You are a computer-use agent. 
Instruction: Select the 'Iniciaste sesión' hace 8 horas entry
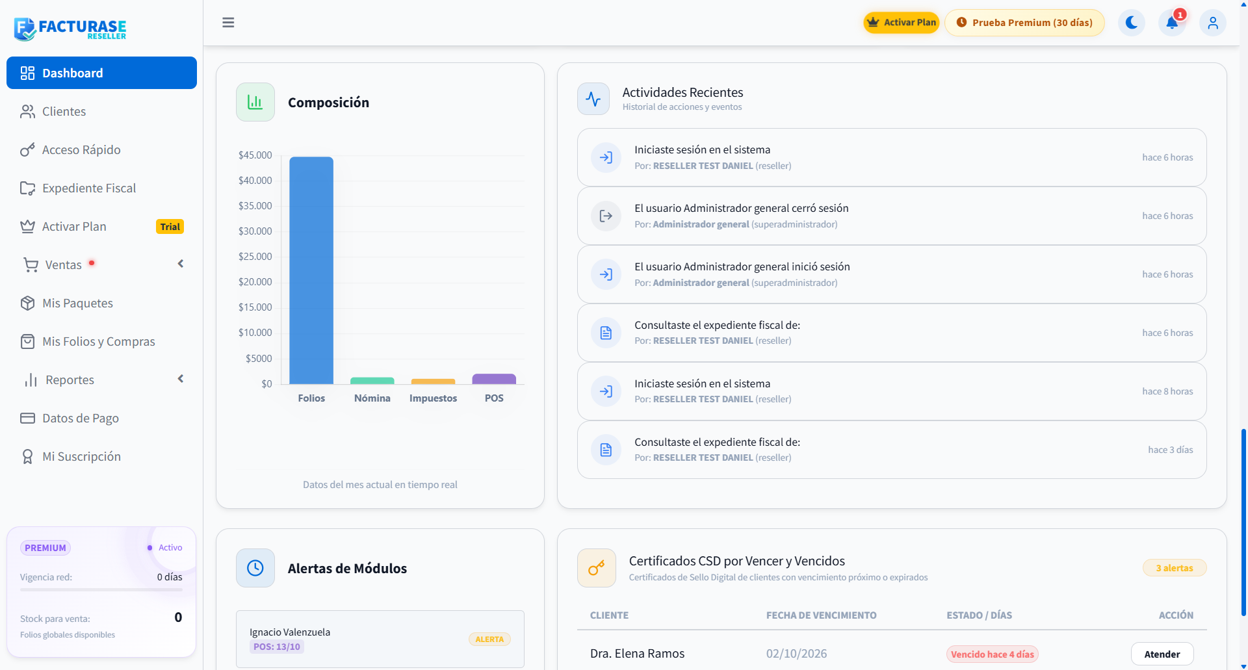tap(891, 391)
